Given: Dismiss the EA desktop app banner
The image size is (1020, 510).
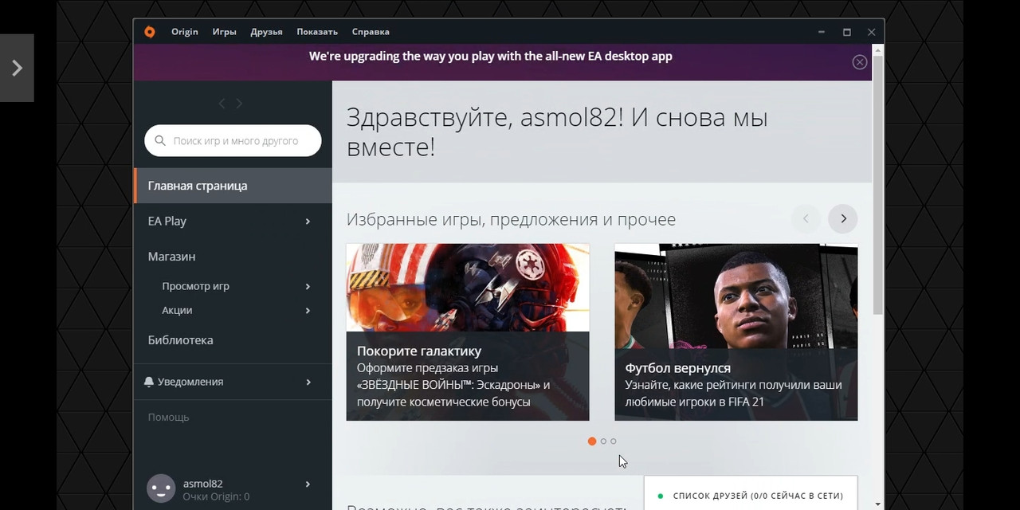Looking at the screenshot, I should (x=860, y=62).
